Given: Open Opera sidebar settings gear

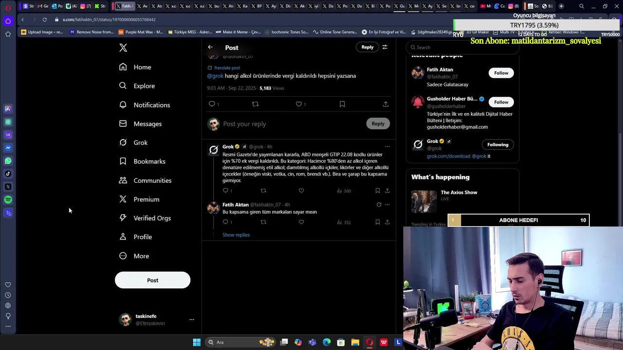Looking at the screenshot, I should tap(8, 305).
